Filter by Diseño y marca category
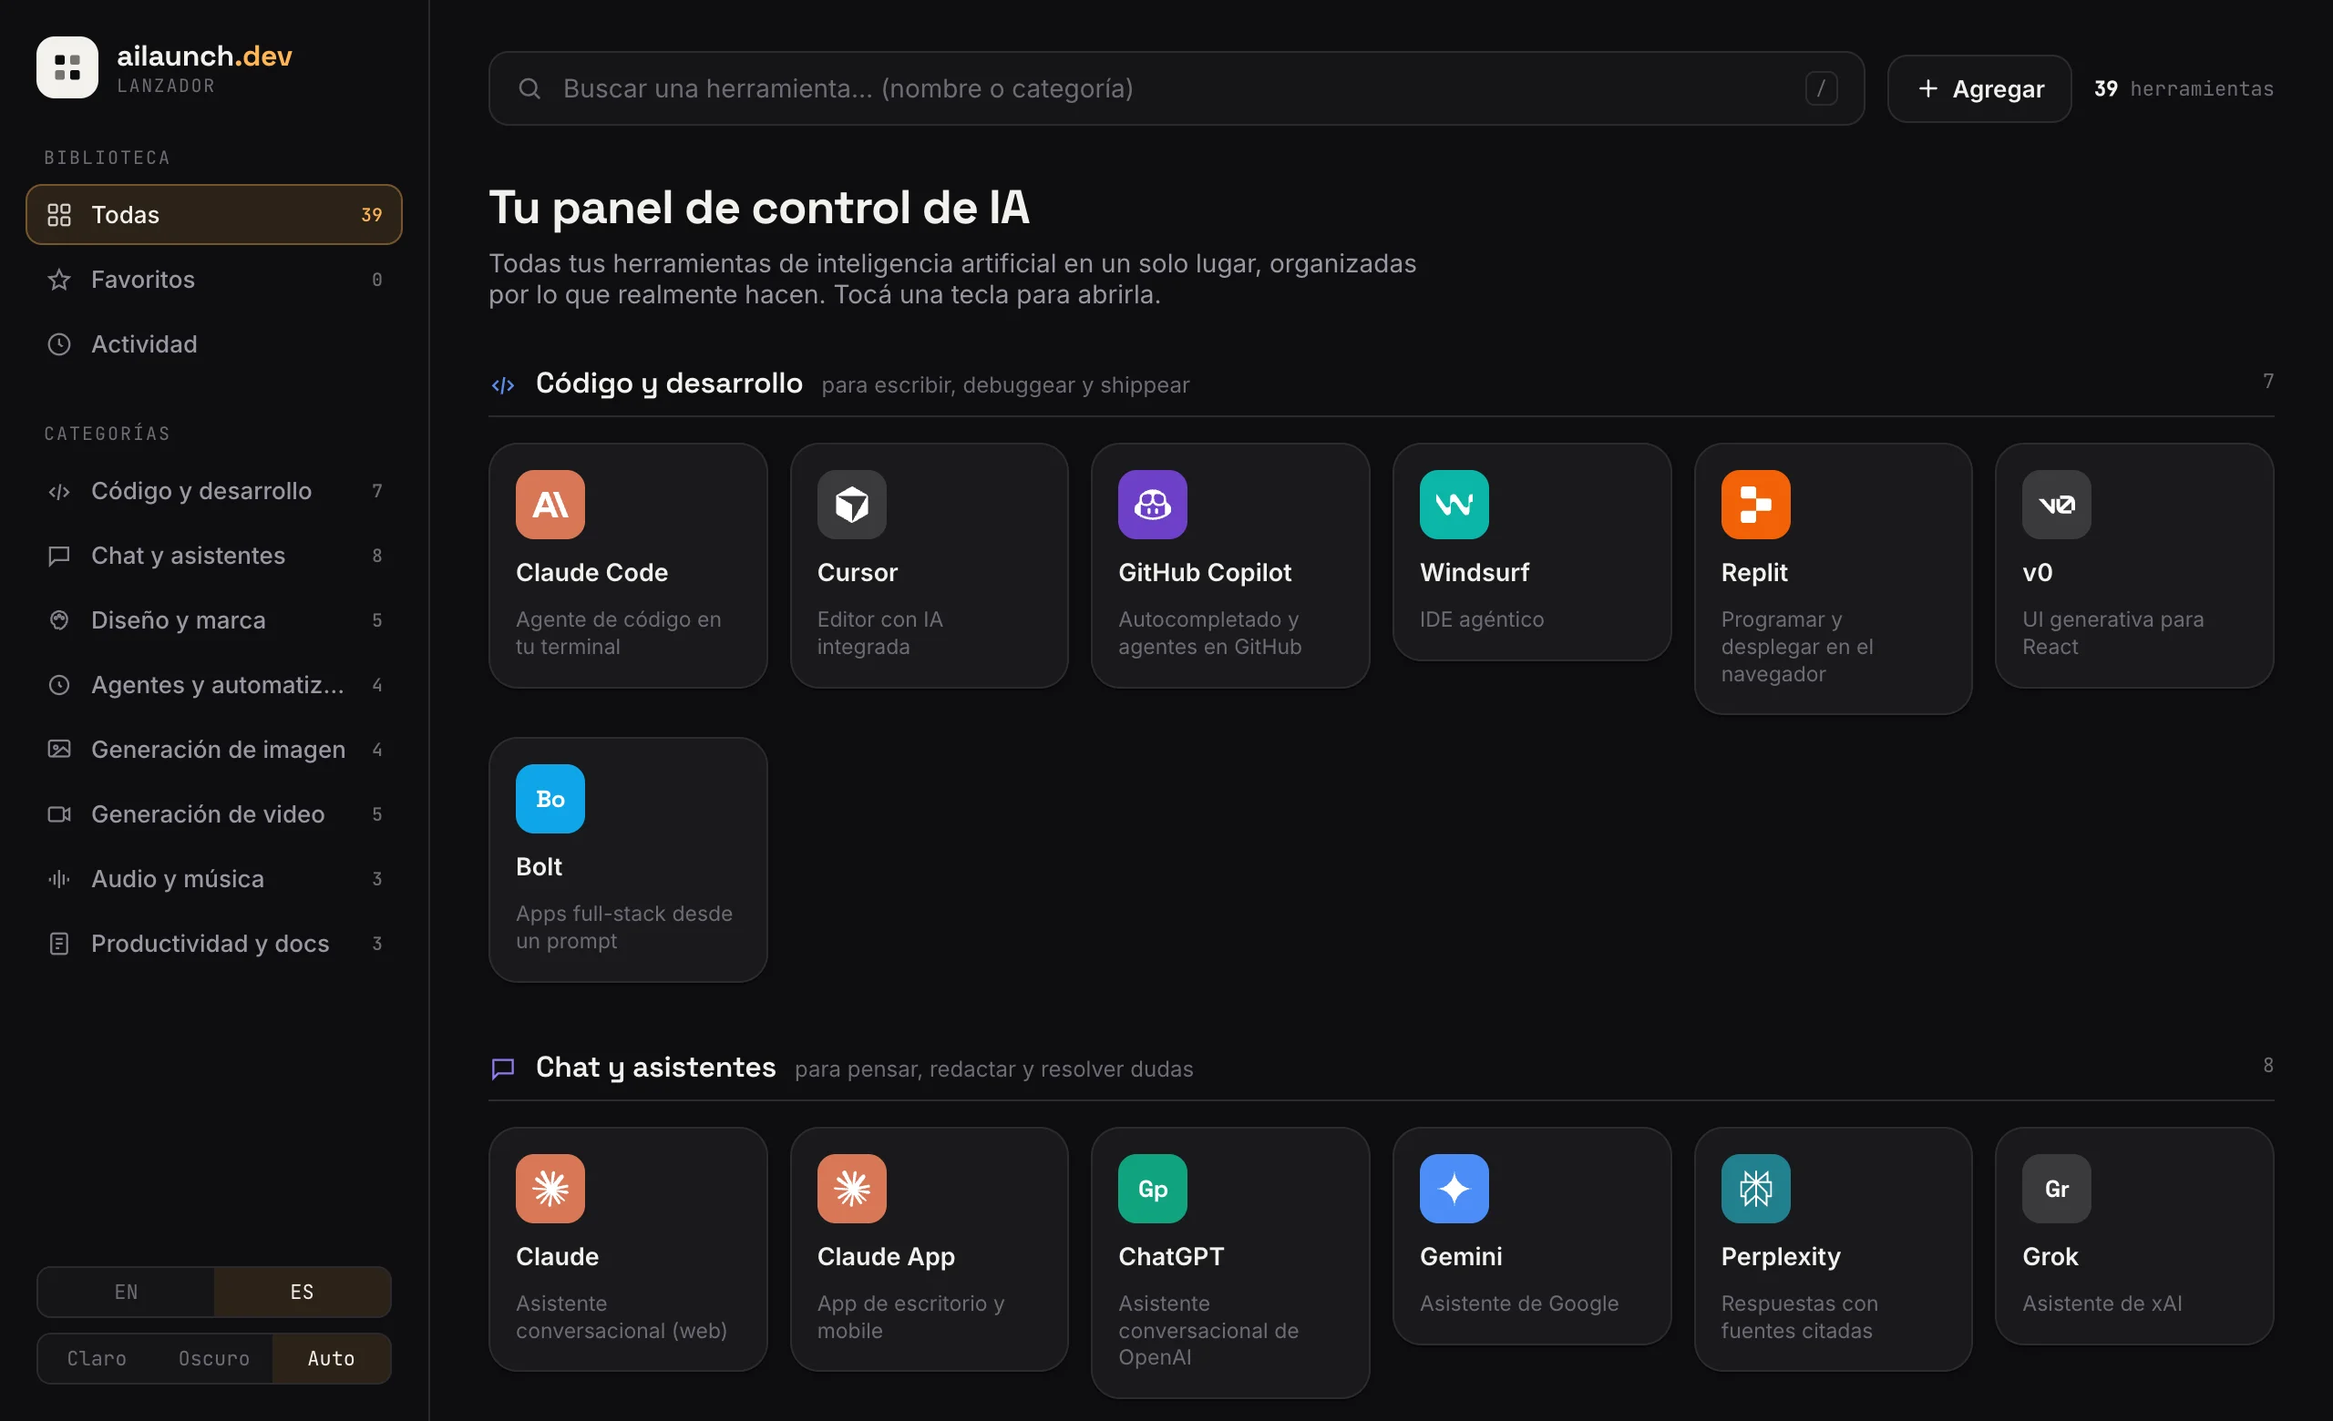 (214, 619)
